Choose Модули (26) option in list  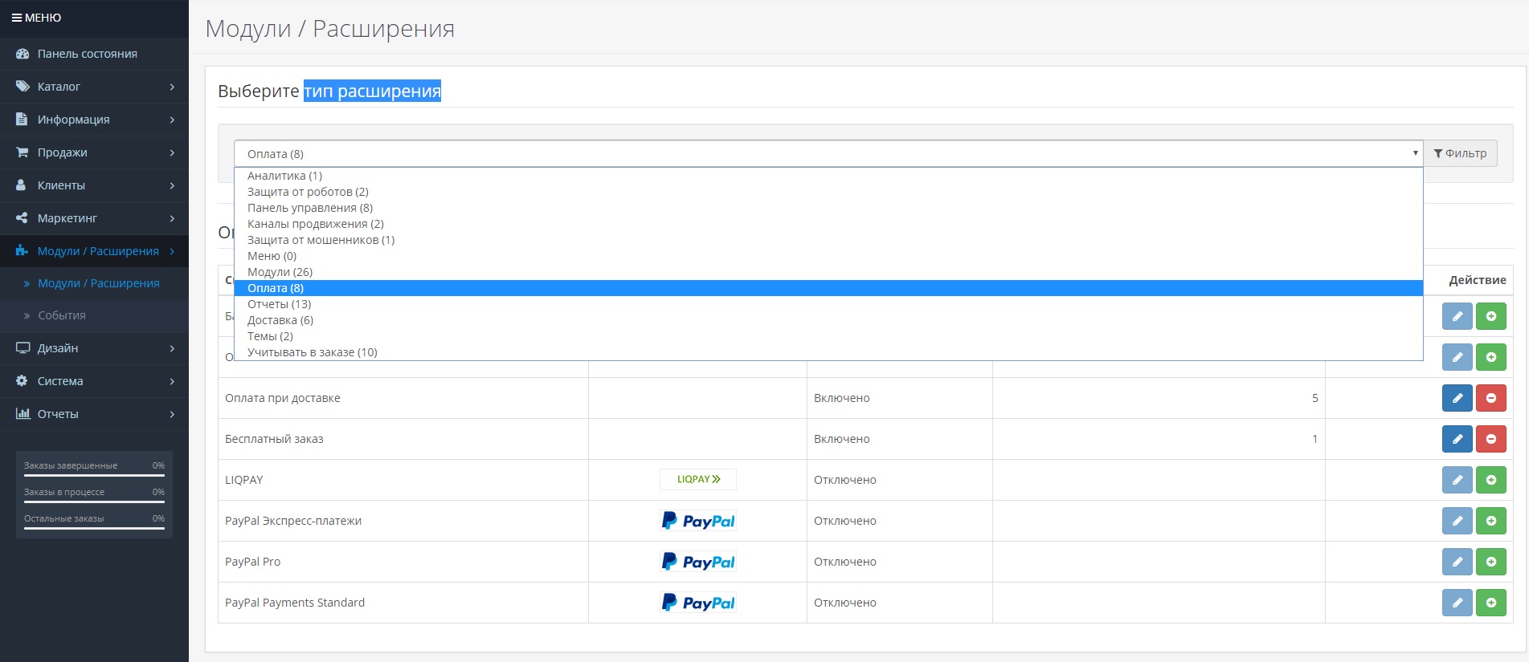pyautogui.click(x=280, y=272)
